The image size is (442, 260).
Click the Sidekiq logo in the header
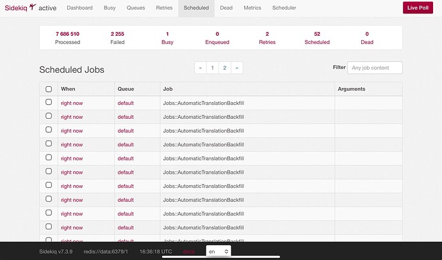pos(20,8)
